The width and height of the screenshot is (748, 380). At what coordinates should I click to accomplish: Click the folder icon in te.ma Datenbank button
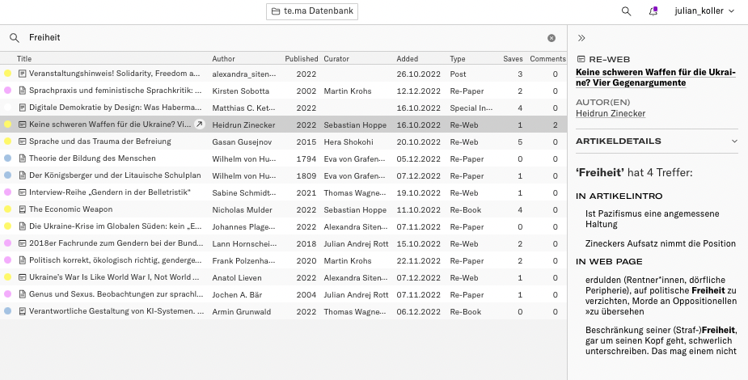coord(276,11)
